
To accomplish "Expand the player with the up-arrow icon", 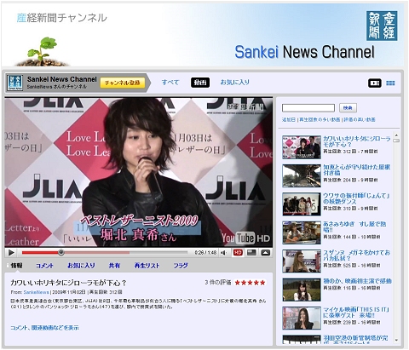I will (265, 252).
